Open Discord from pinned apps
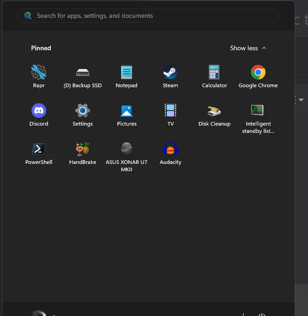Viewport: 308px width, 316px height. [x=39, y=115]
